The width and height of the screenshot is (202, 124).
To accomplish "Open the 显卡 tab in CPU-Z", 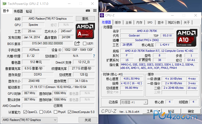I will [x=161, y=22].
